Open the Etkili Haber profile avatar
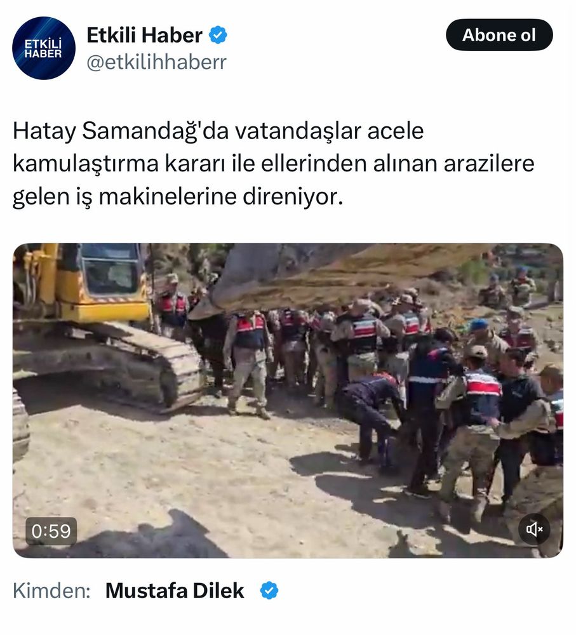 [44, 48]
